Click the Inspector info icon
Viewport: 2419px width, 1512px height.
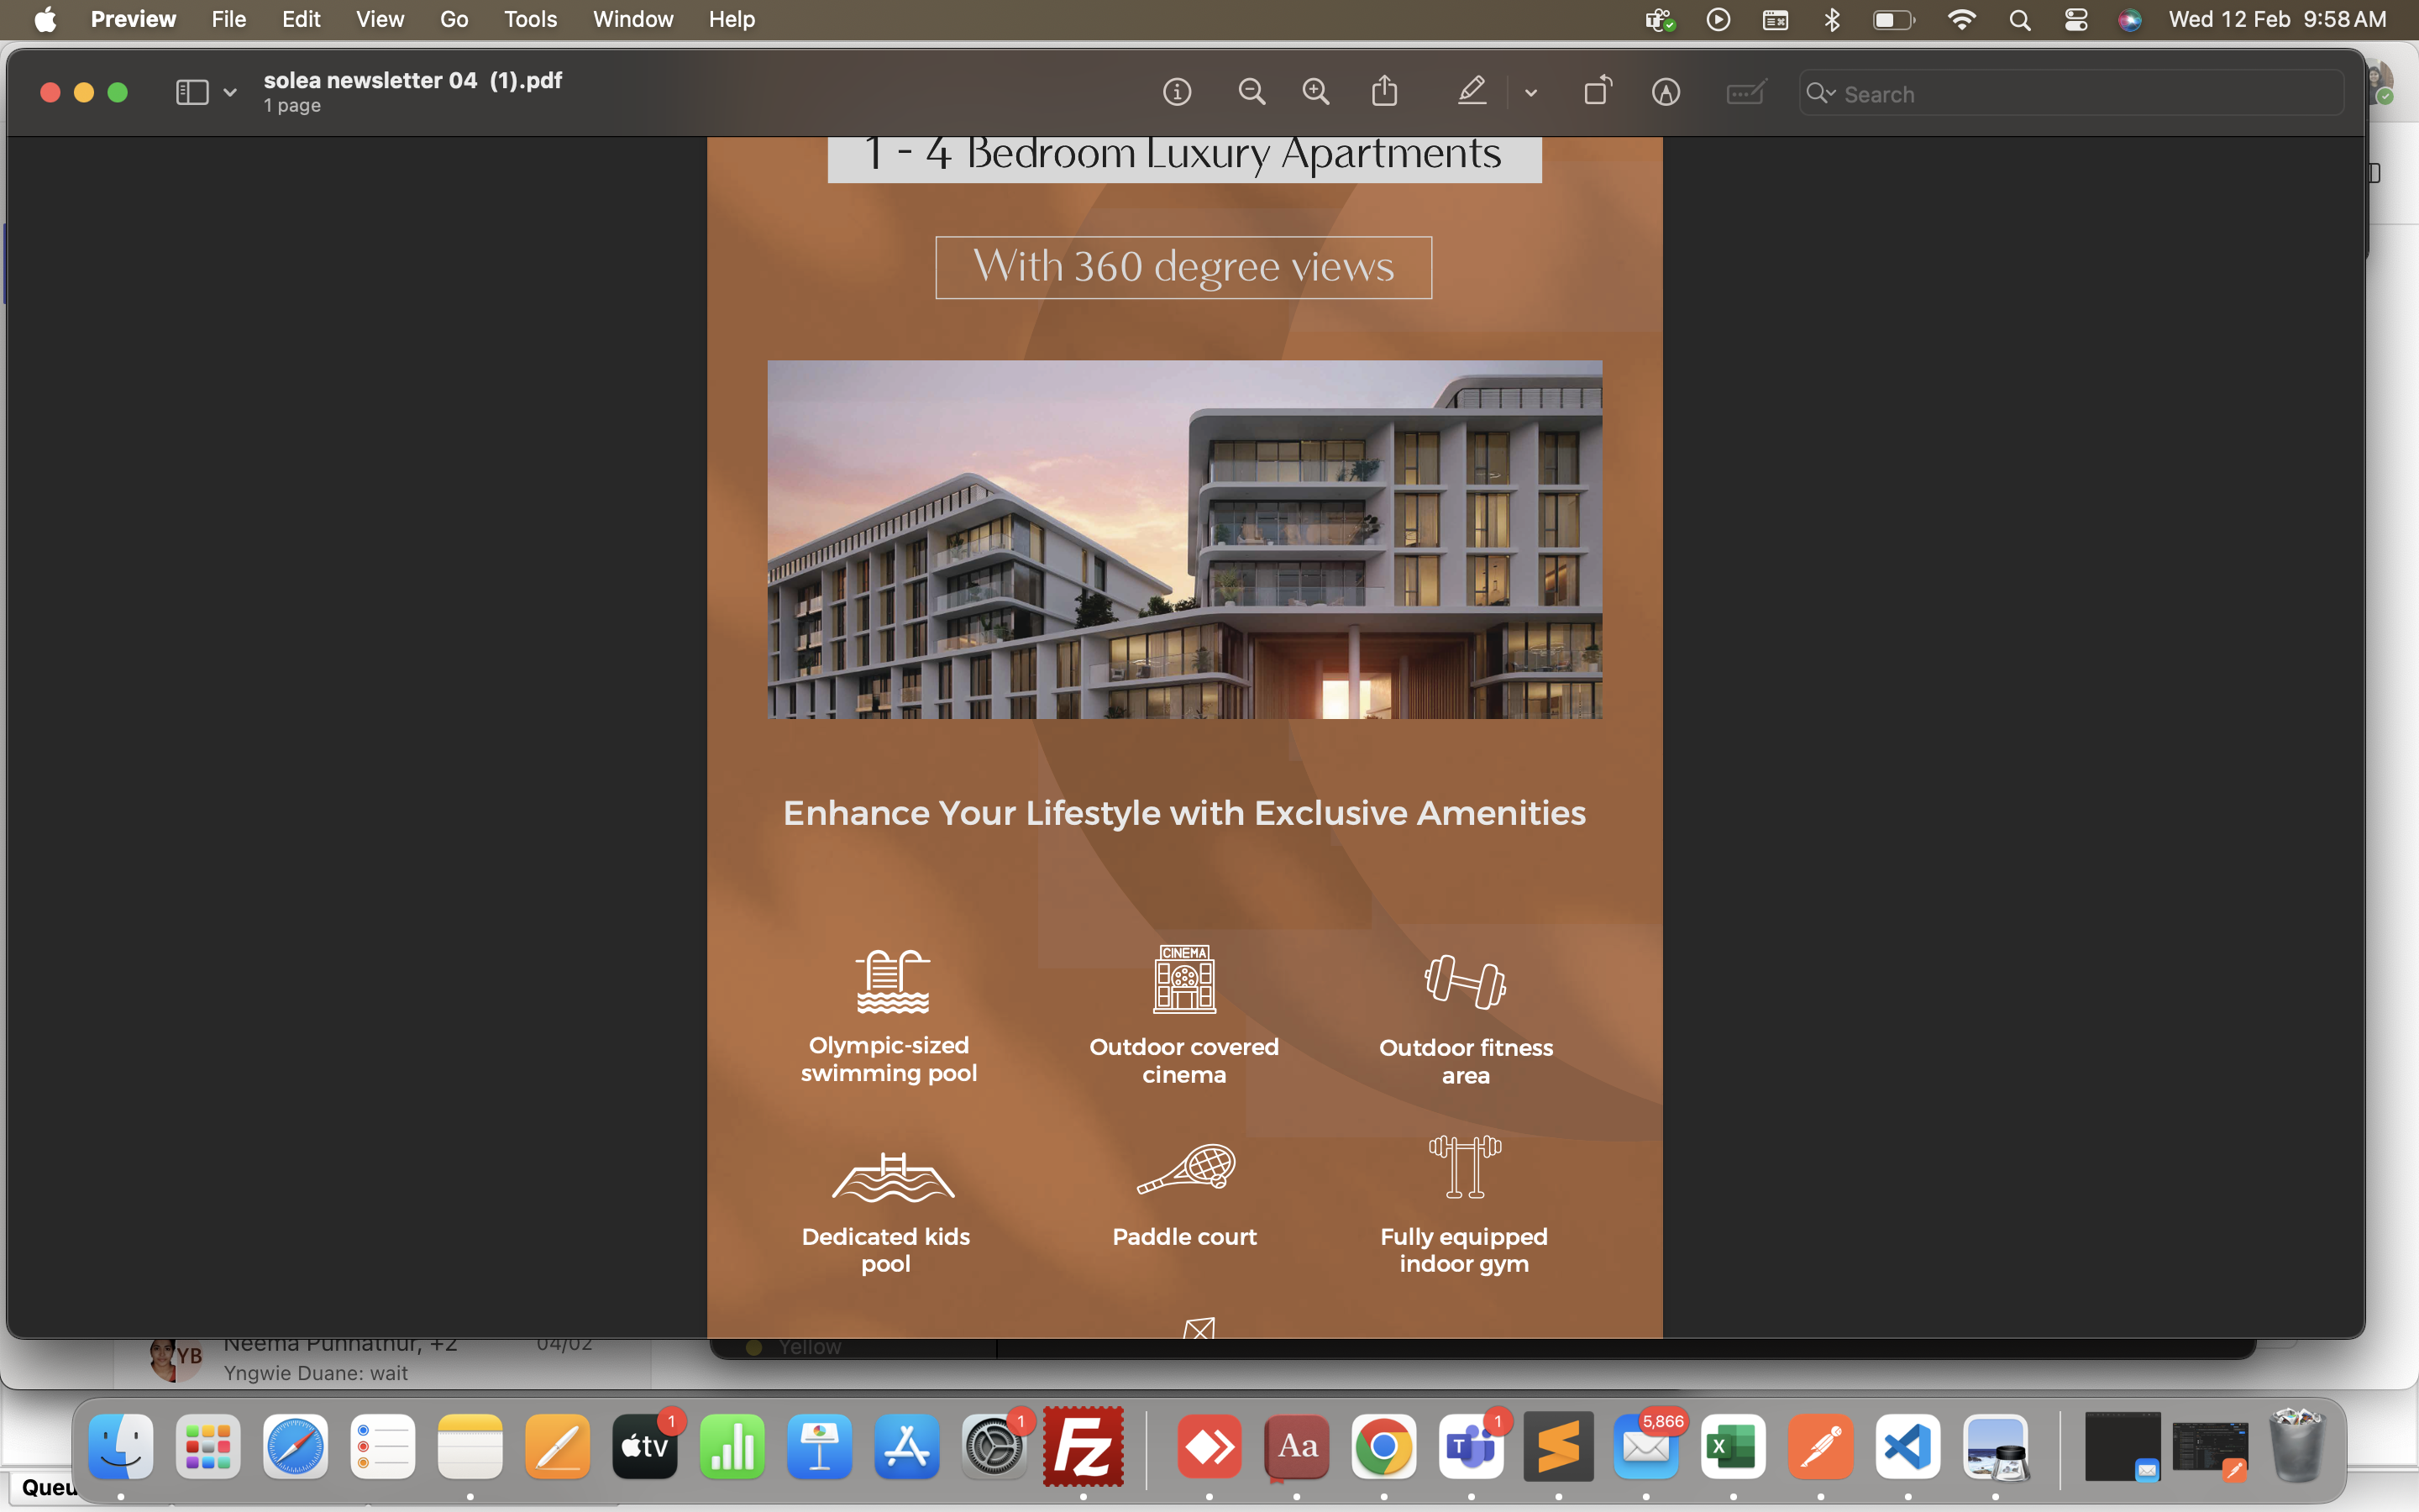pos(1177,93)
